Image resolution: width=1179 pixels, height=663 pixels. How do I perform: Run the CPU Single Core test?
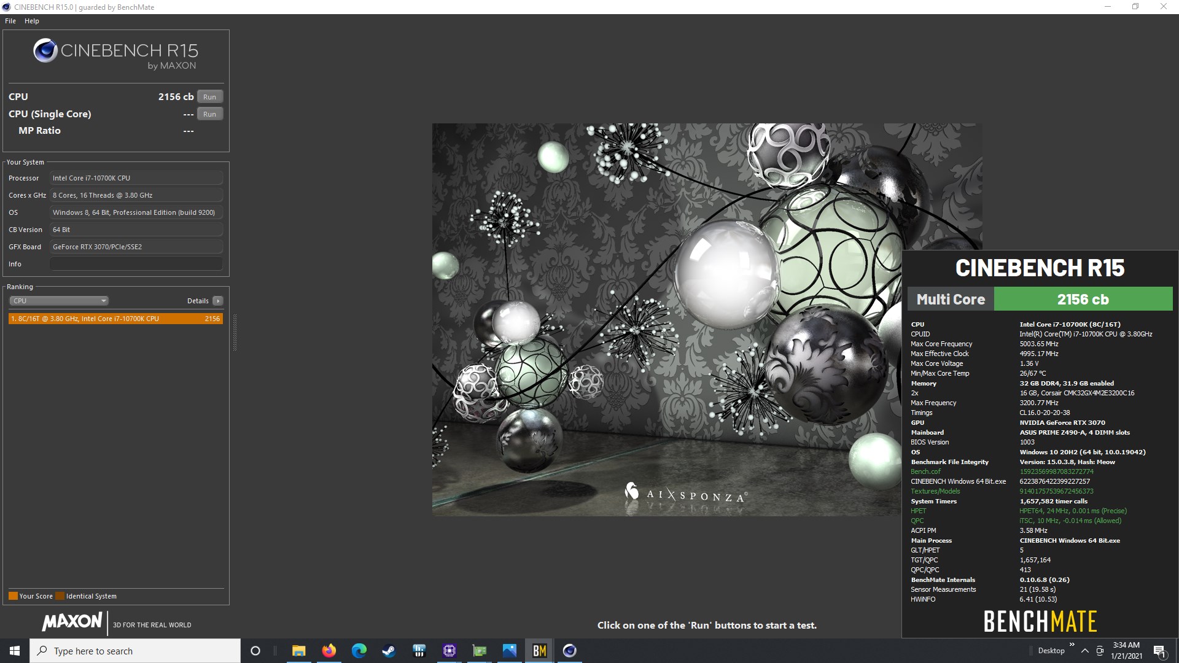(210, 114)
